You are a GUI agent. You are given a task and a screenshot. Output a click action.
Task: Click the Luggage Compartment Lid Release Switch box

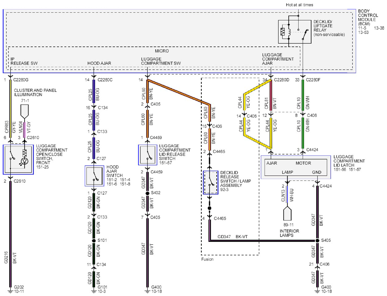click(148, 155)
